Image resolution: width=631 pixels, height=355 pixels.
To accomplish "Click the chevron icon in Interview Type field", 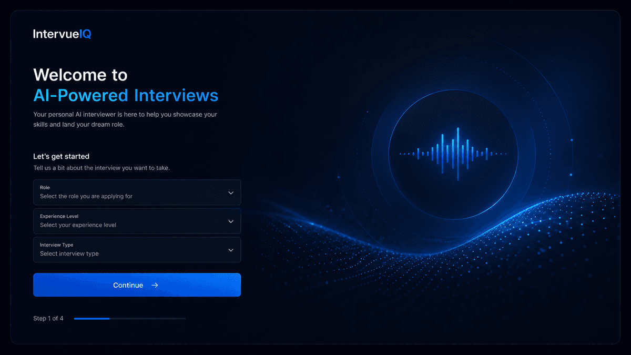I will tap(231, 250).
